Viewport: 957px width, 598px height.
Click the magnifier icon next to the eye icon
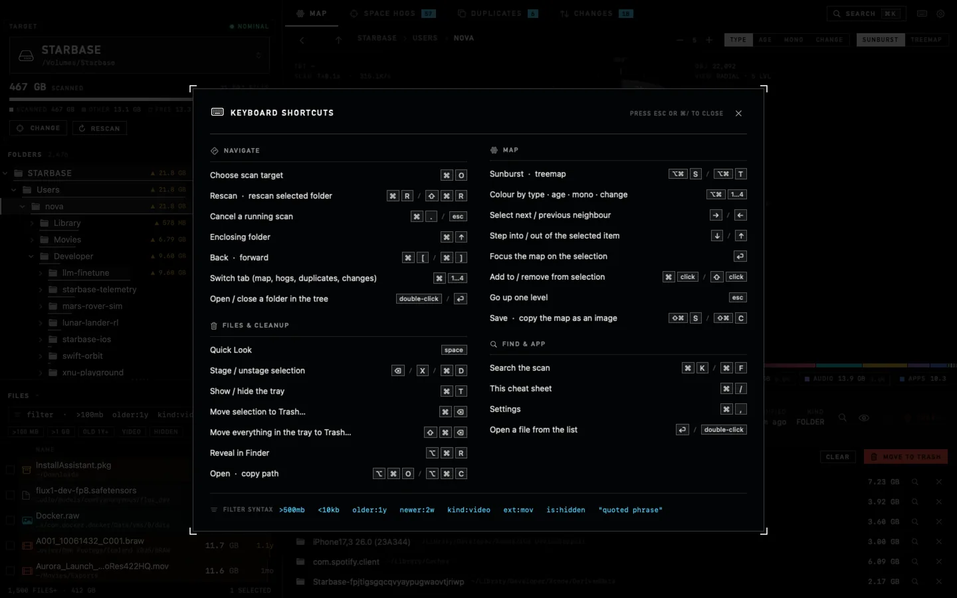pyautogui.click(x=842, y=418)
